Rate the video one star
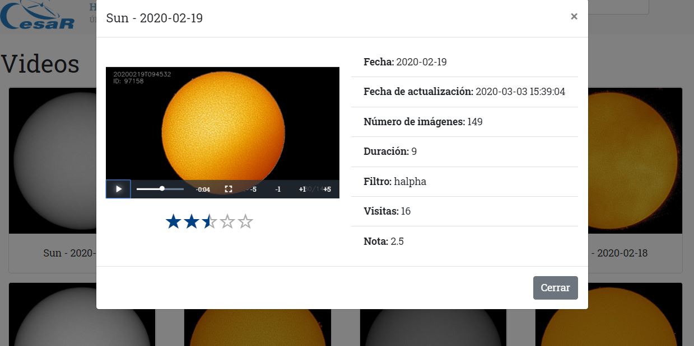The width and height of the screenshot is (694, 346). click(173, 222)
